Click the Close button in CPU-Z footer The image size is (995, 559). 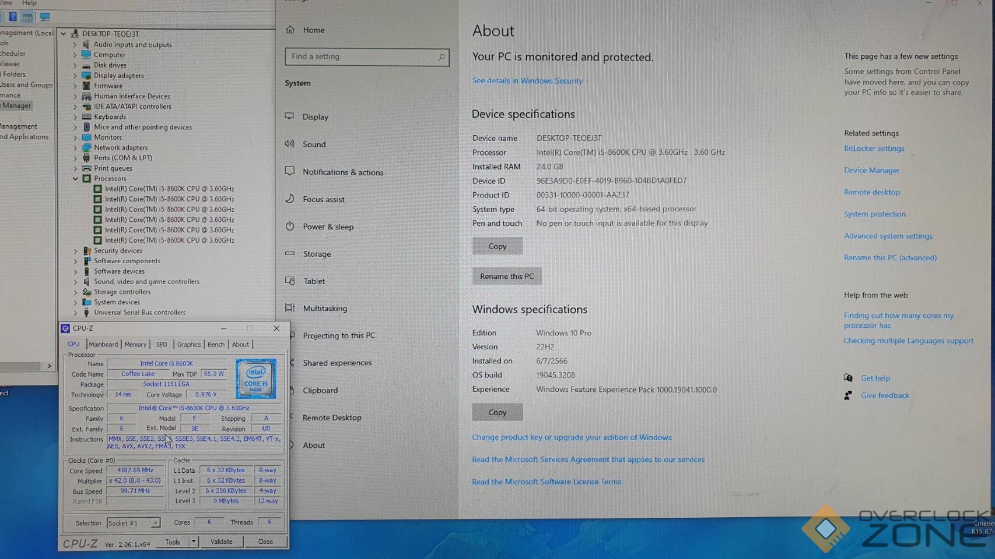[x=265, y=542]
